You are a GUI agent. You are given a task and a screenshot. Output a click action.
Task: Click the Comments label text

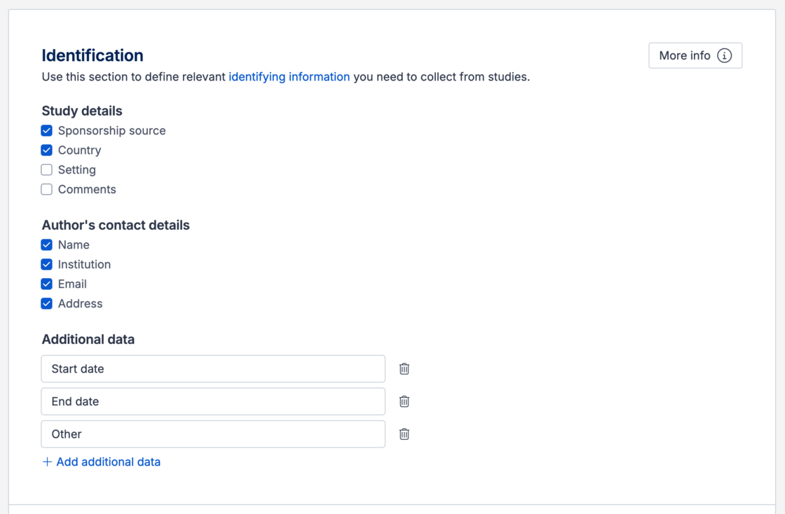[x=87, y=190]
